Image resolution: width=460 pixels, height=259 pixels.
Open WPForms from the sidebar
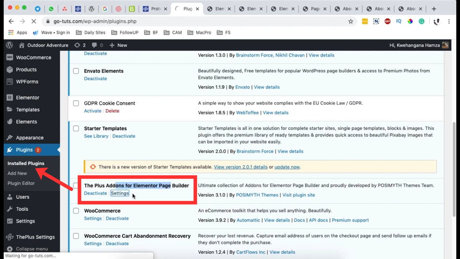click(x=32, y=82)
